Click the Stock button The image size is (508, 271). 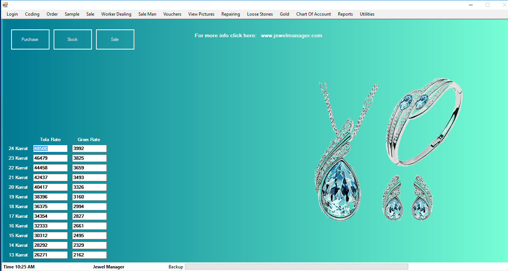(73, 39)
